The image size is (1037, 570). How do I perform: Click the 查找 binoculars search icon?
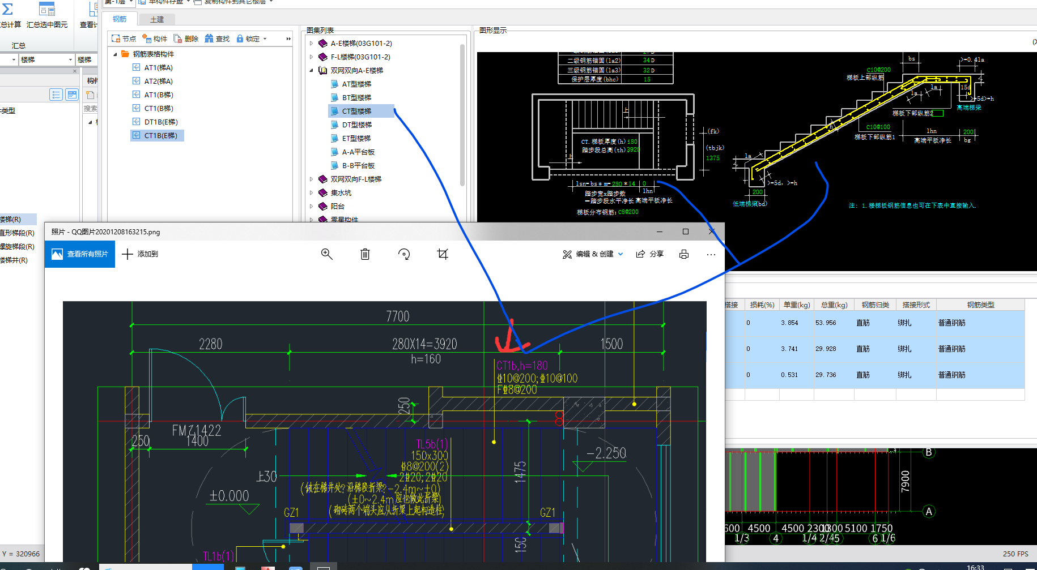click(x=209, y=38)
